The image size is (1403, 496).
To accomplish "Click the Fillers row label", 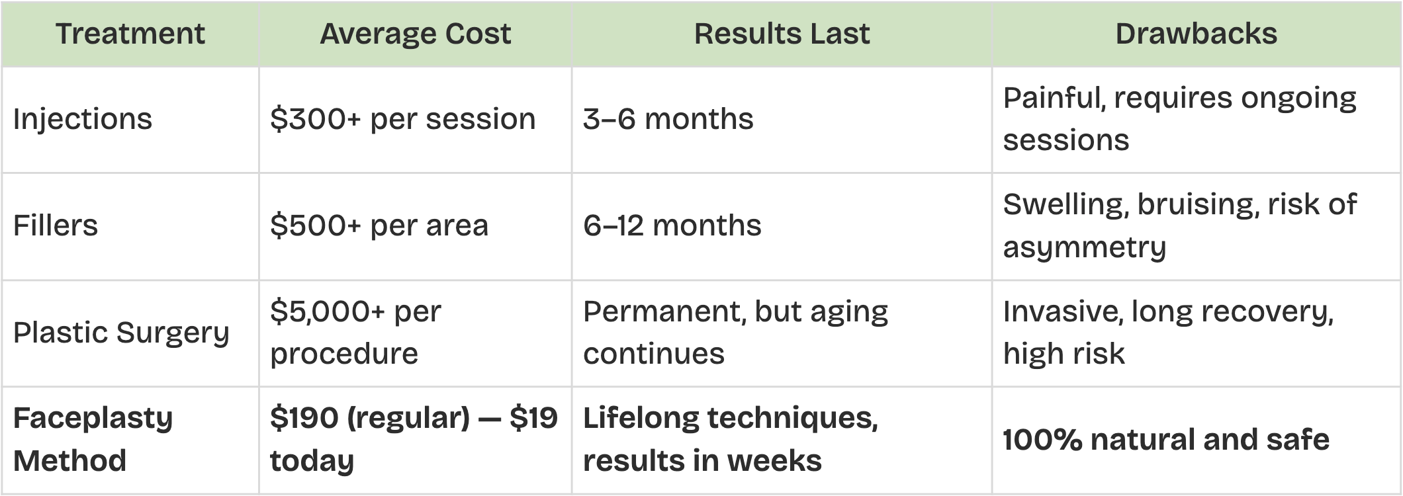I will (56, 226).
